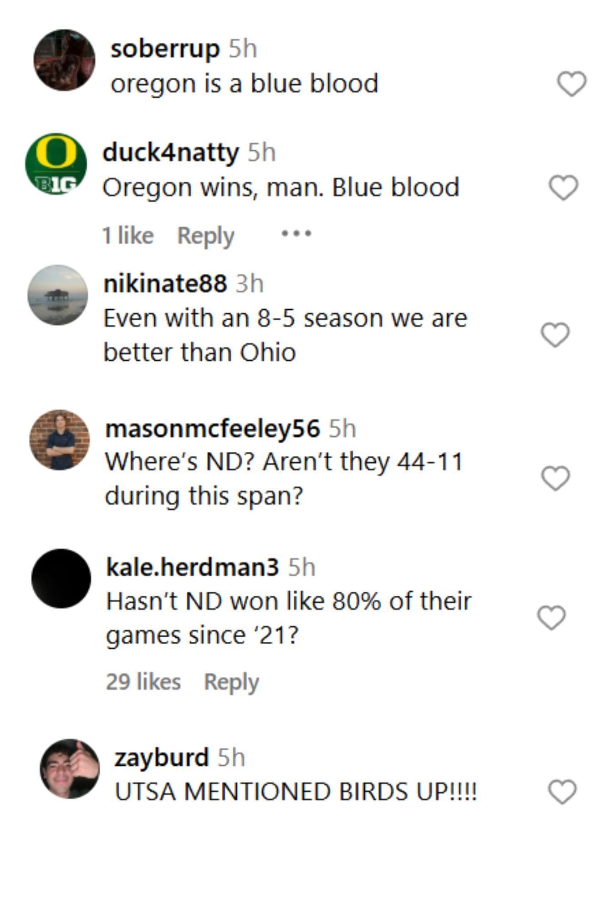Visit the masonmcfeeley56 username link

pyautogui.click(x=213, y=429)
